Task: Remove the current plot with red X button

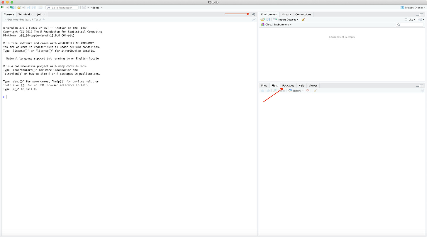Action: [308, 90]
